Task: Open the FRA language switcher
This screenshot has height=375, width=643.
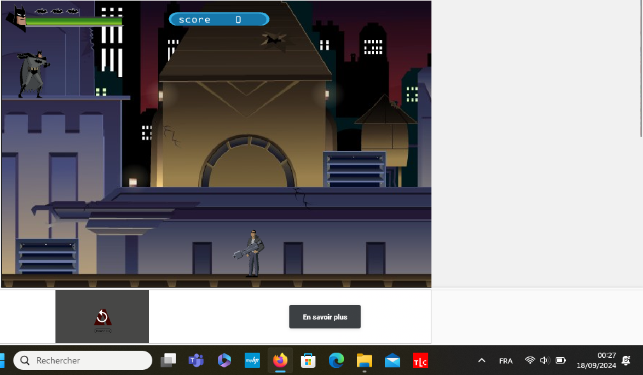Action: pos(506,361)
